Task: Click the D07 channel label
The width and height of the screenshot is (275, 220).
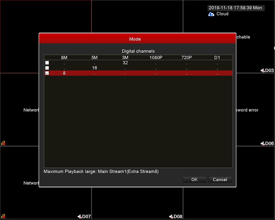Action: pos(87,217)
